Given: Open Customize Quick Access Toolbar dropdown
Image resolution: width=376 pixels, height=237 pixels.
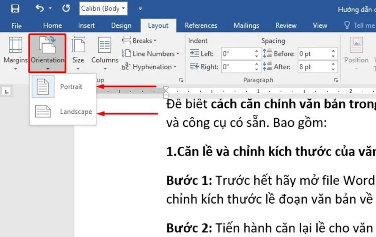Looking at the screenshot, I should pyautogui.click(x=140, y=8).
